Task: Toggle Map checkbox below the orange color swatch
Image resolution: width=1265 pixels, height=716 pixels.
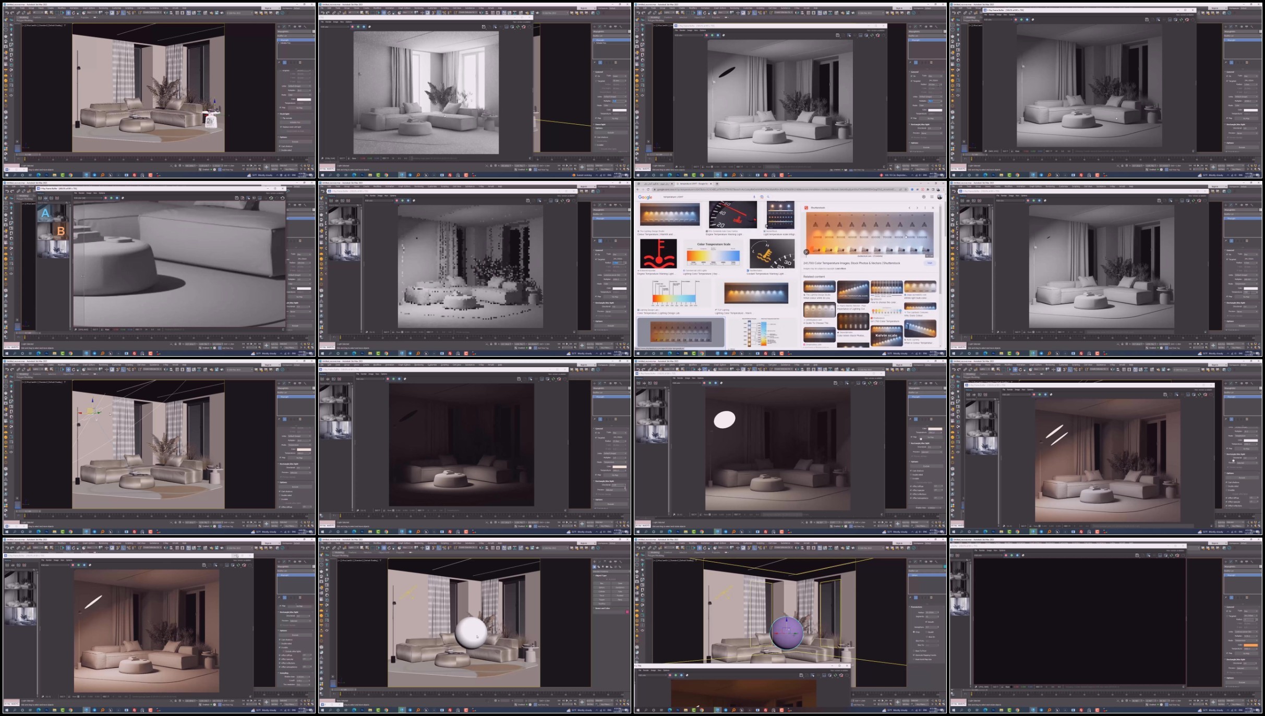Action: click(x=1227, y=653)
